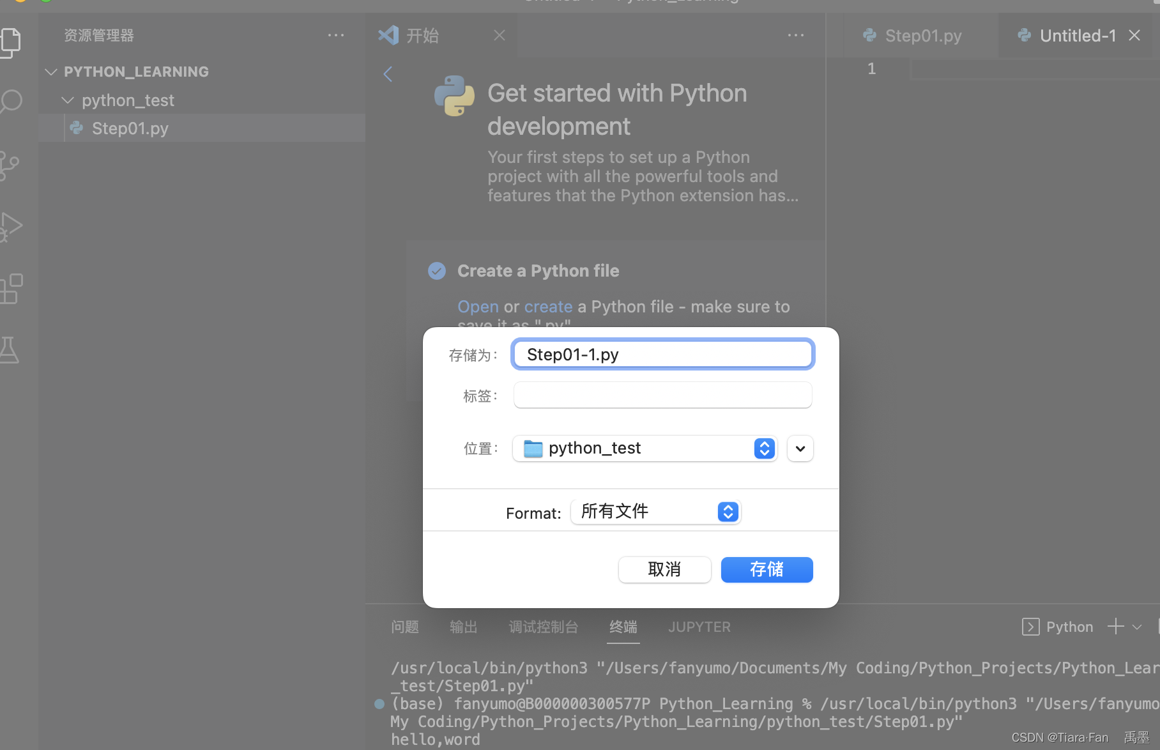Open the Testing view
The image size is (1160, 750).
[x=11, y=349]
